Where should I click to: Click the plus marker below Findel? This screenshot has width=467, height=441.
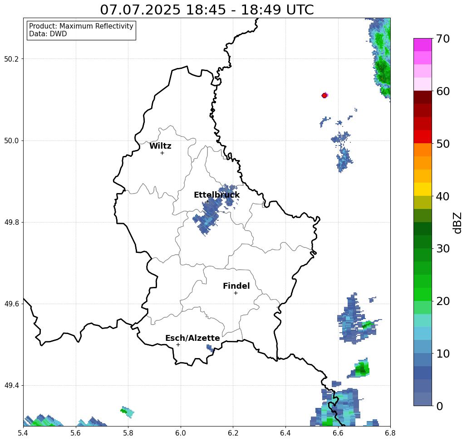tap(236, 293)
